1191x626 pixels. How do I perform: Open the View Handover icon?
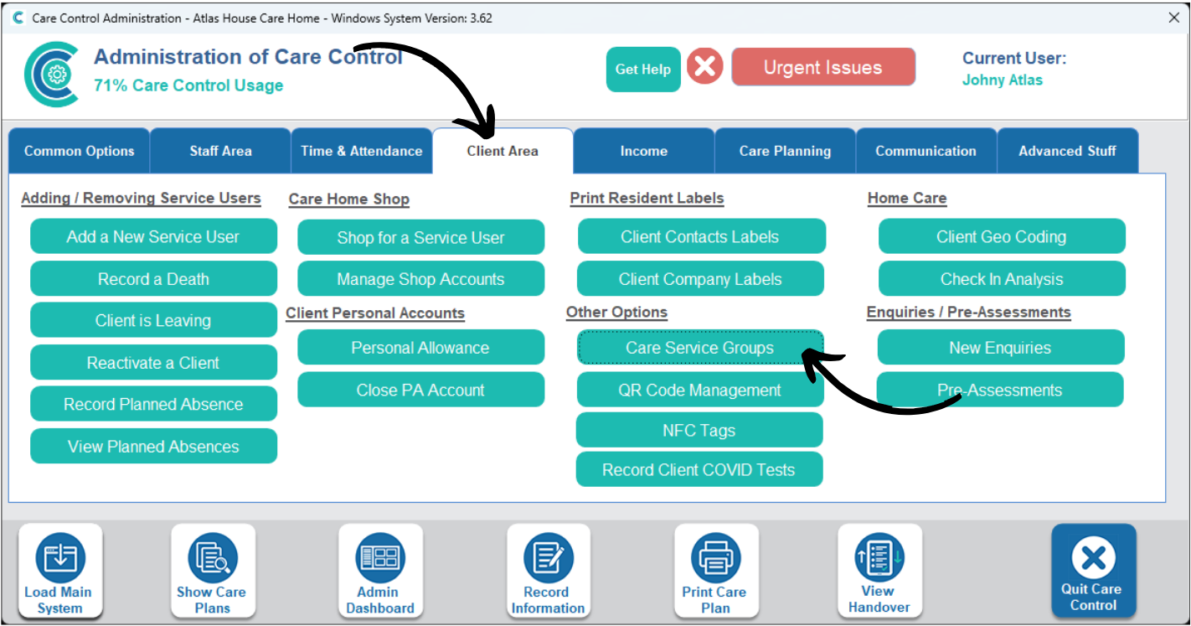pyautogui.click(x=879, y=572)
